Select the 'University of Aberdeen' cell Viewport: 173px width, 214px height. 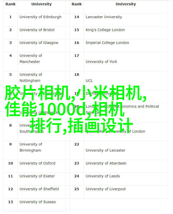click(x=126, y=166)
